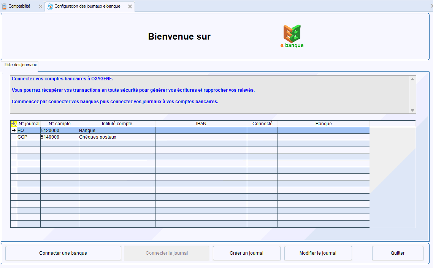This screenshot has height=268, width=433.
Task: Sort by the N° compte column header
Action: pos(60,124)
